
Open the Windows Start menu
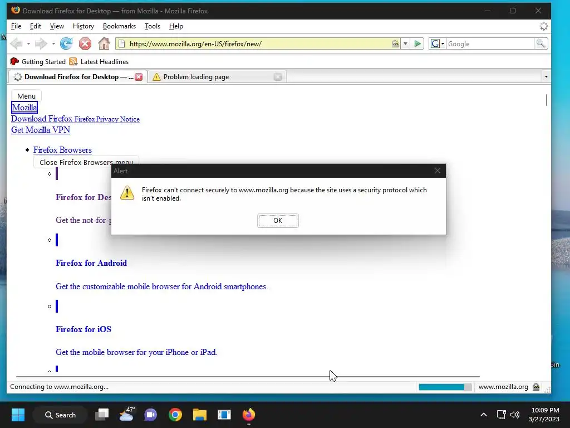coord(18,415)
